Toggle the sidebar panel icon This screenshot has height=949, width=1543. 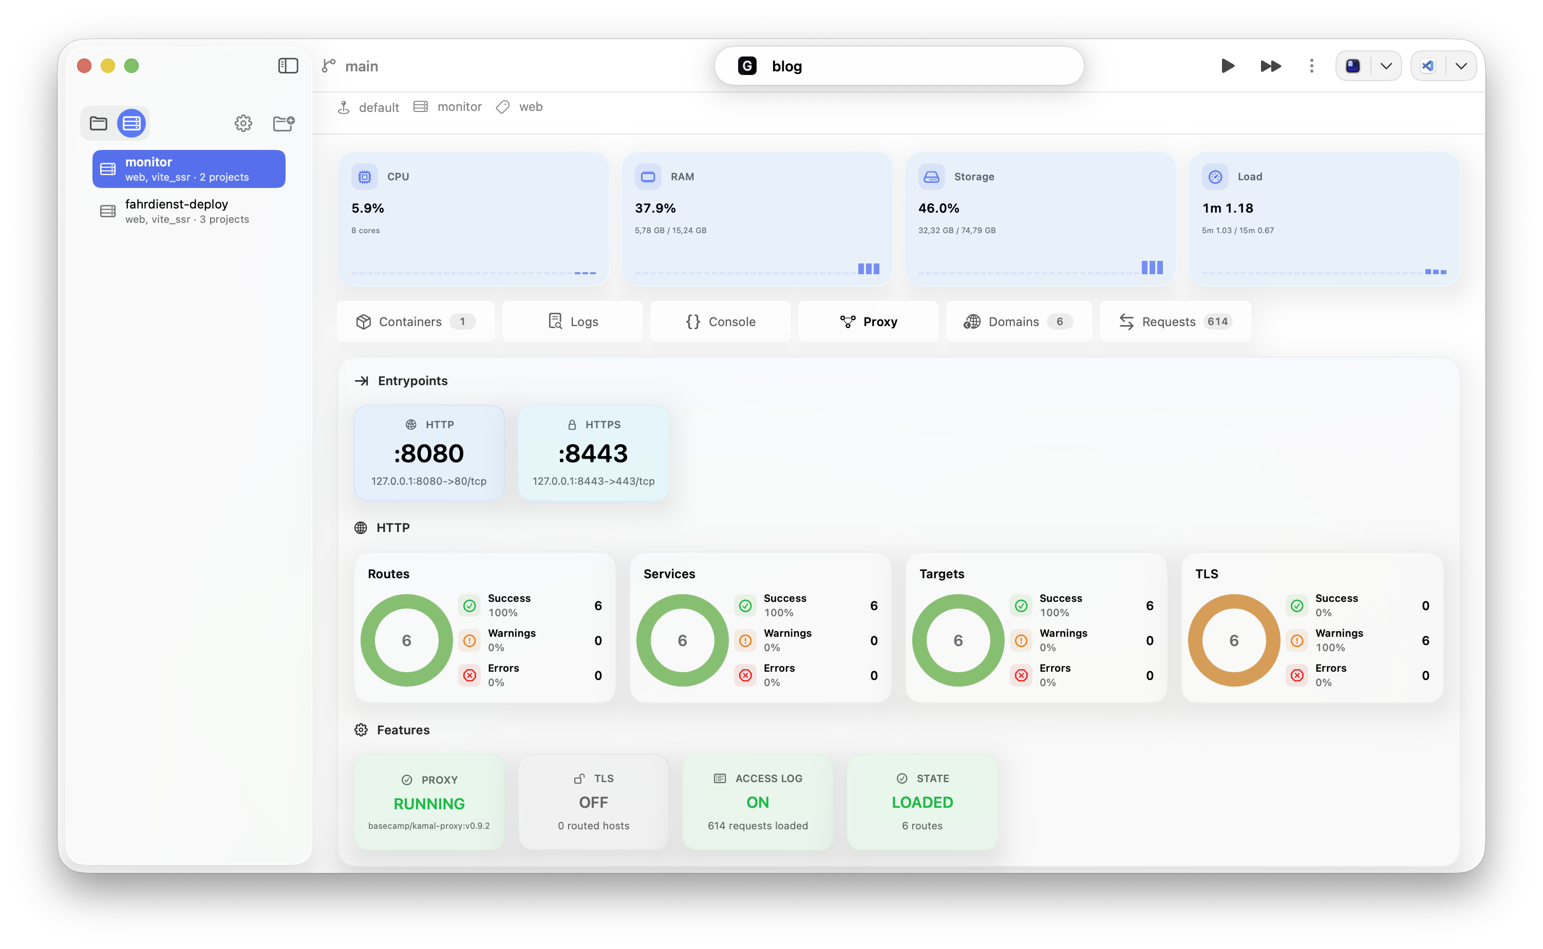click(x=288, y=66)
